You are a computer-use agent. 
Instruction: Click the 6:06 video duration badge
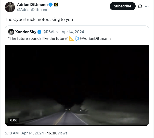coord(14,120)
